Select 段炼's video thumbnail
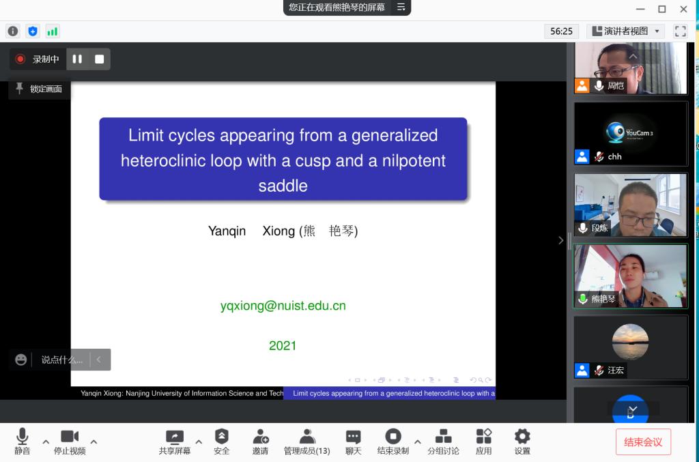This screenshot has width=699, height=462. pyautogui.click(x=631, y=205)
